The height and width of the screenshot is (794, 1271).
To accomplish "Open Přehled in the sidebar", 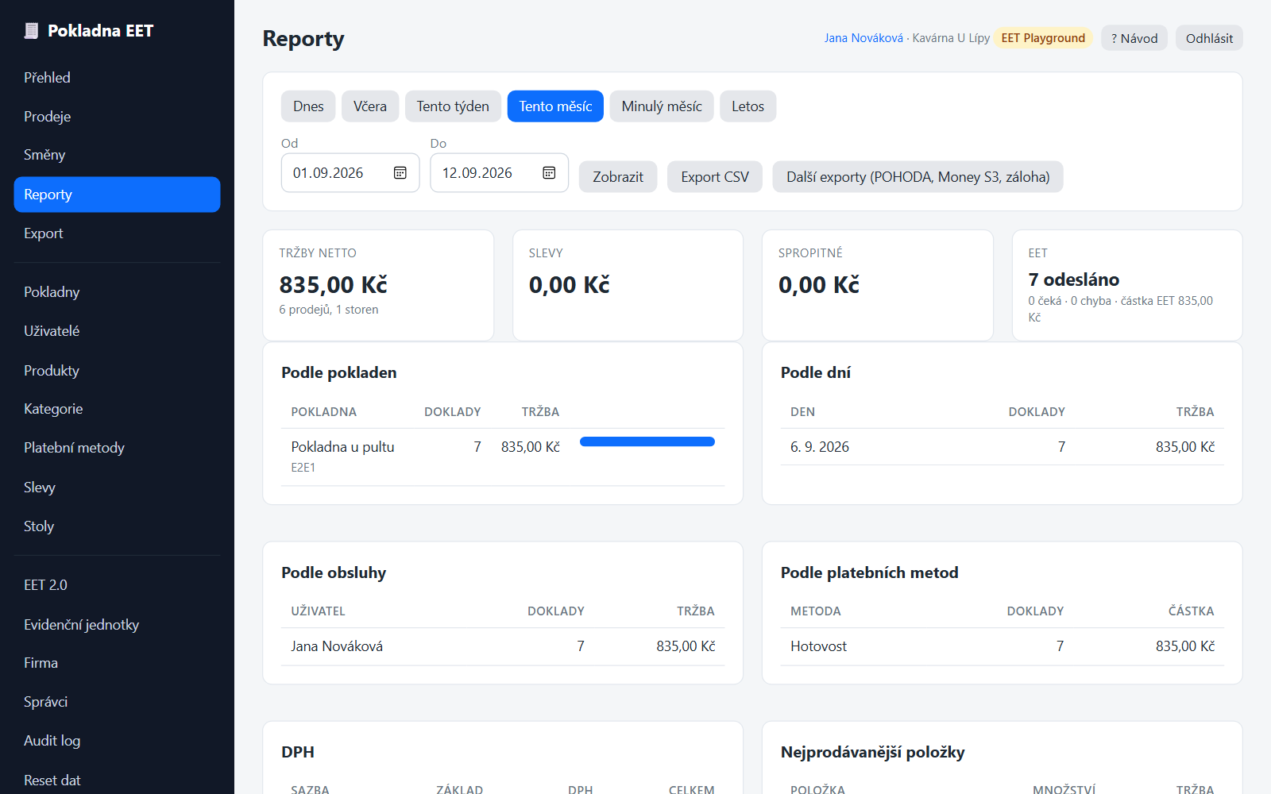I will click(x=117, y=78).
